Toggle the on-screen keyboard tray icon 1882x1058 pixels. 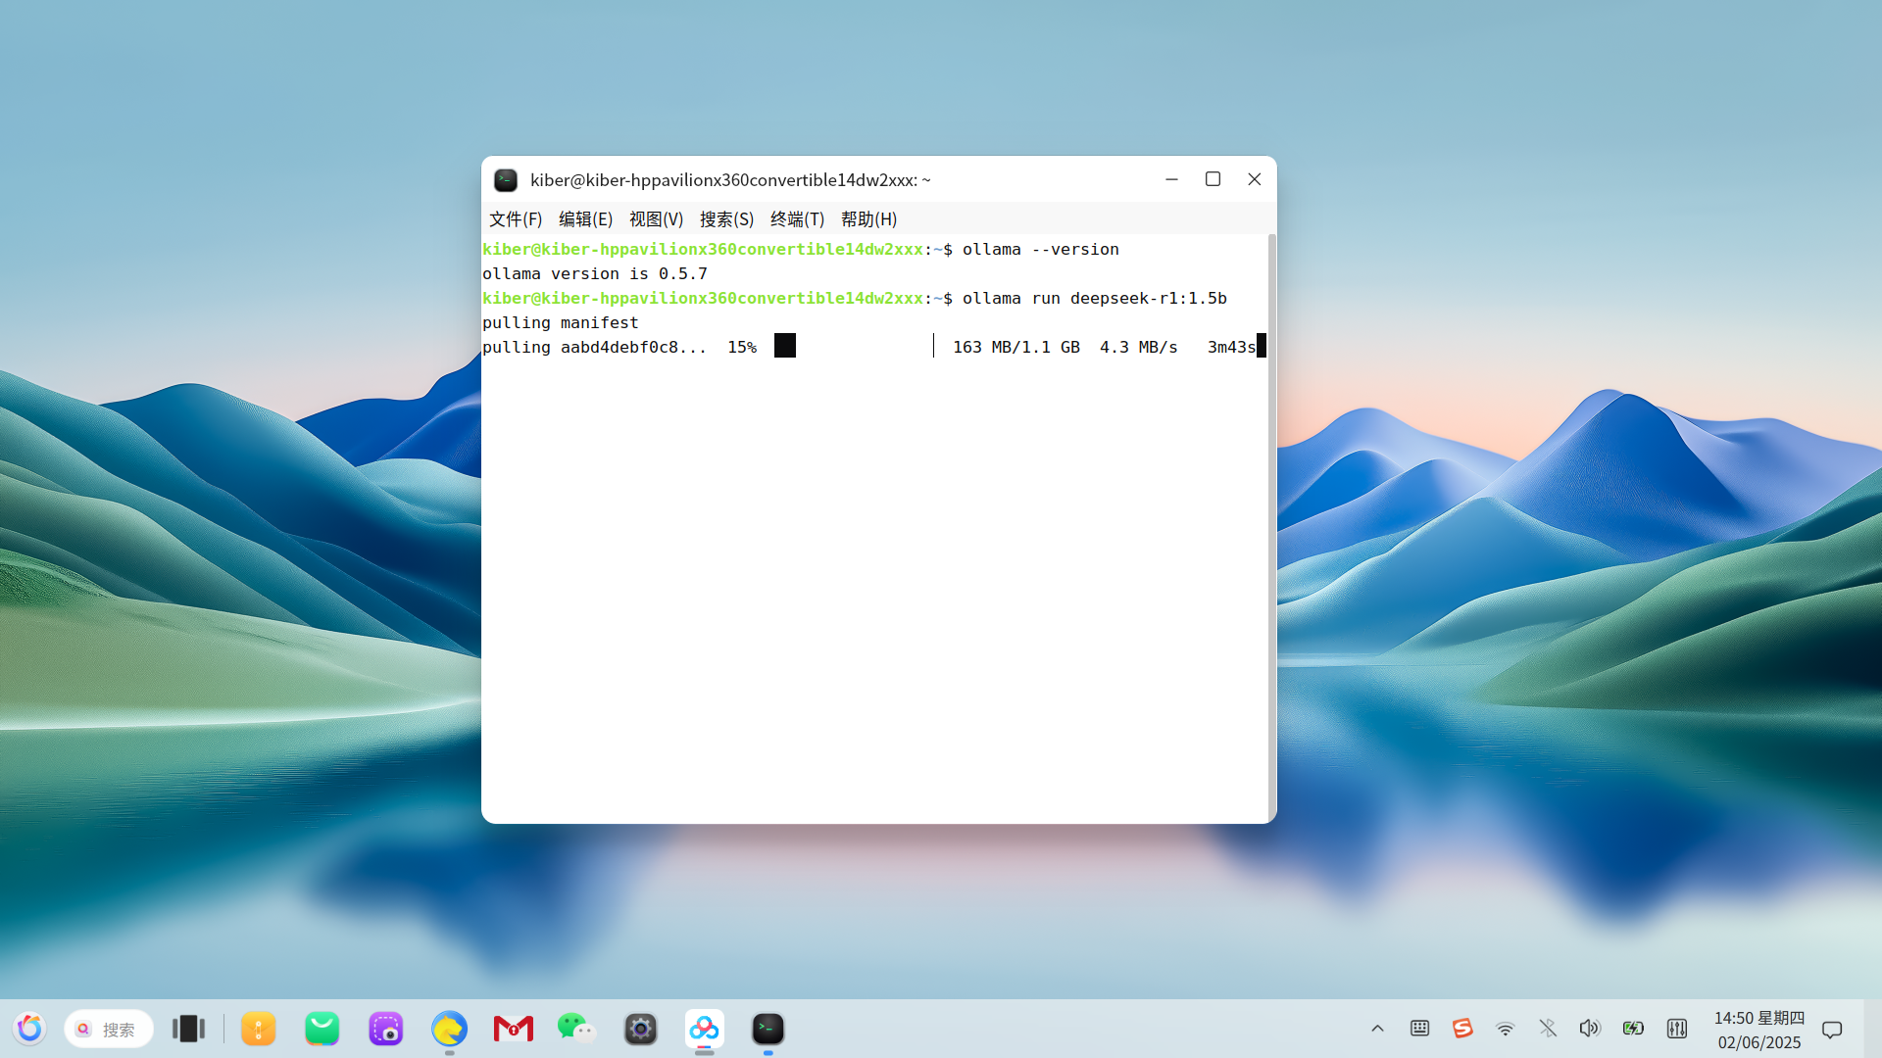(x=1418, y=1029)
